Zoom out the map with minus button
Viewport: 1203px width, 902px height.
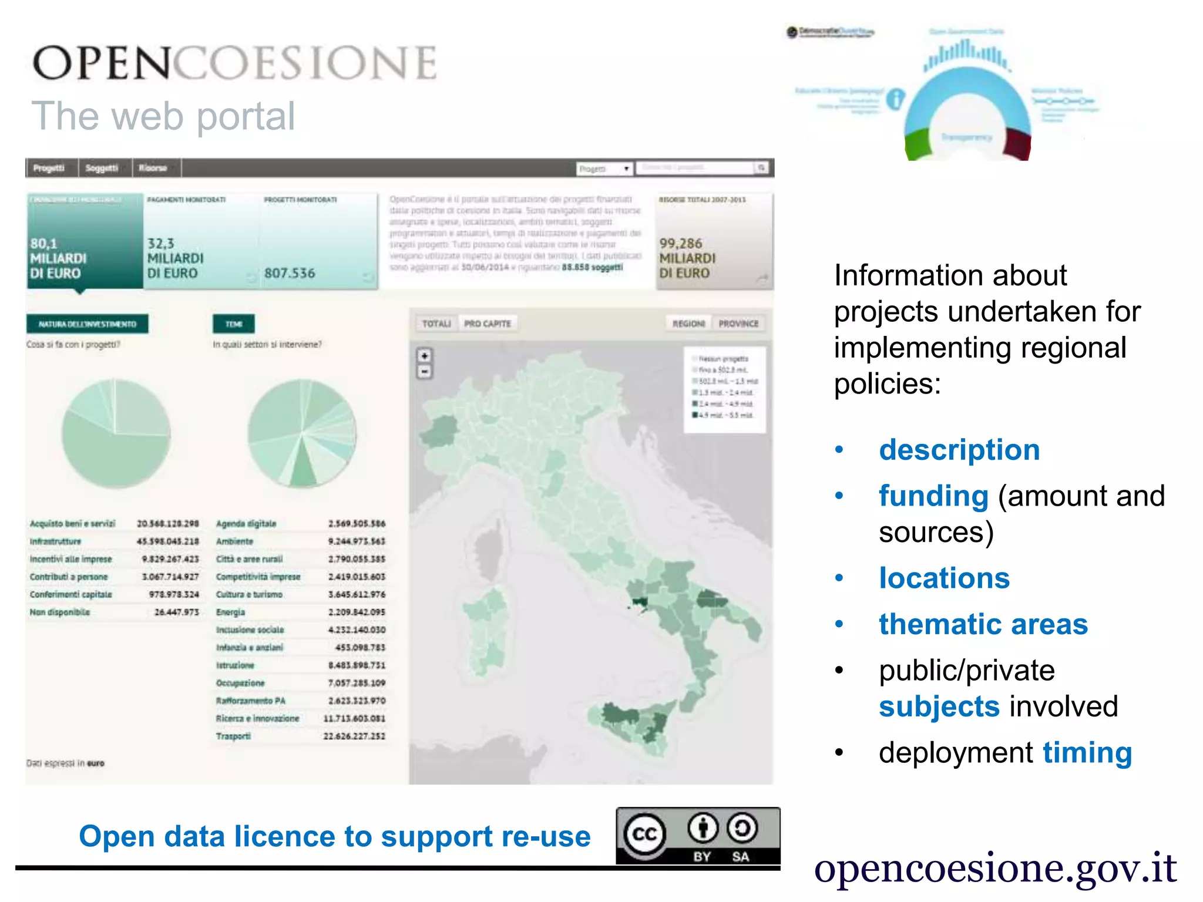pyautogui.click(x=424, y=372)
